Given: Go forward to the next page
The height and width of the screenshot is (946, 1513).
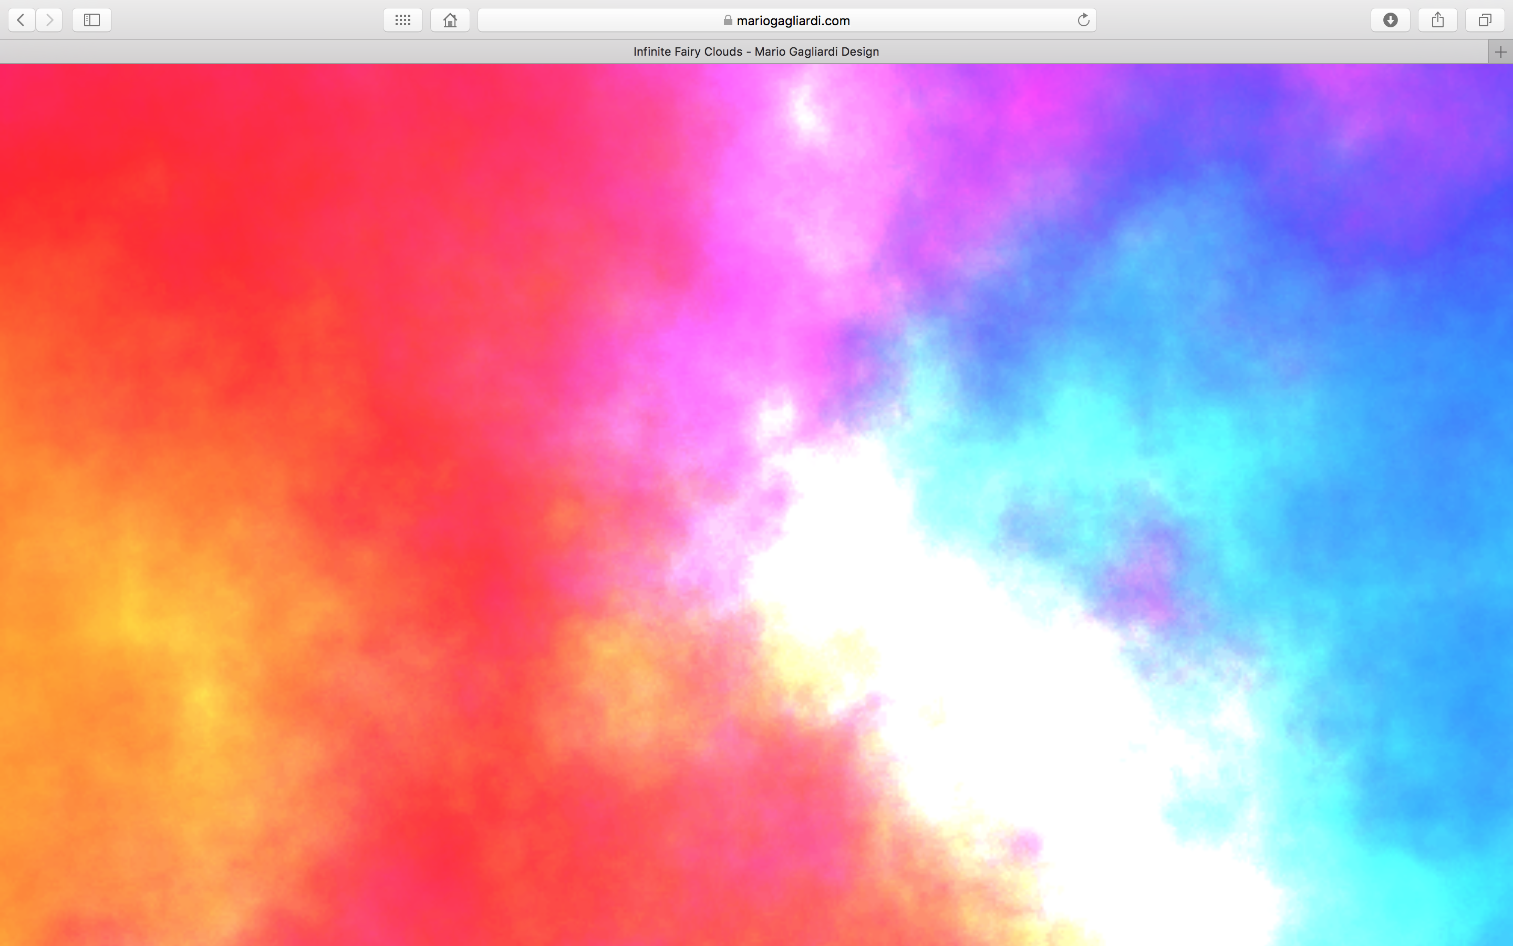Looking at the screenshot, I should [49, 20].
